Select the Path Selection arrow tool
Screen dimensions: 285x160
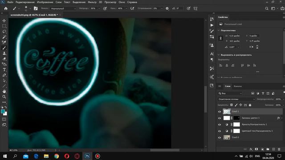4,80
